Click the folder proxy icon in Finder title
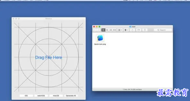This screenshot has height=101, width=190. 130,27
